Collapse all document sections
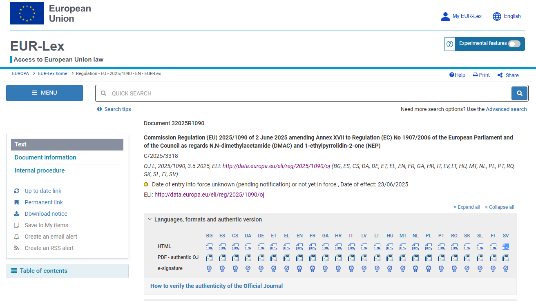 499,207
